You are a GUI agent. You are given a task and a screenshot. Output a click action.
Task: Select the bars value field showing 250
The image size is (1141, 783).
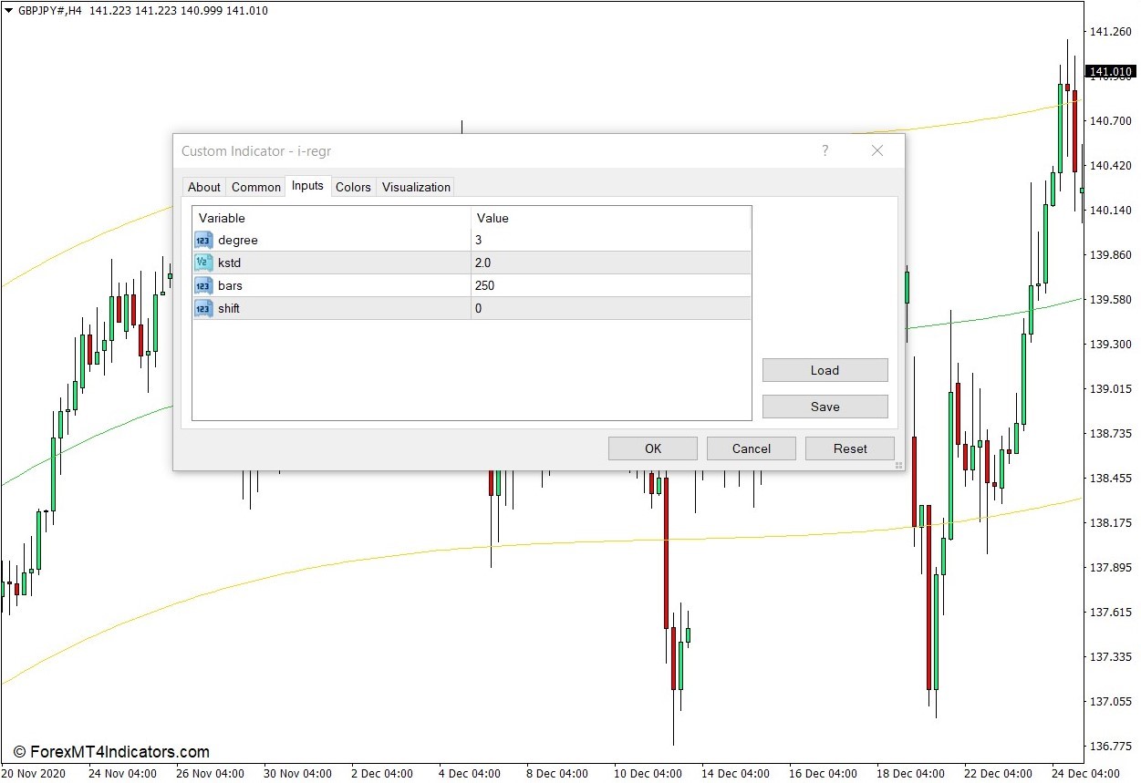point(611,286)
